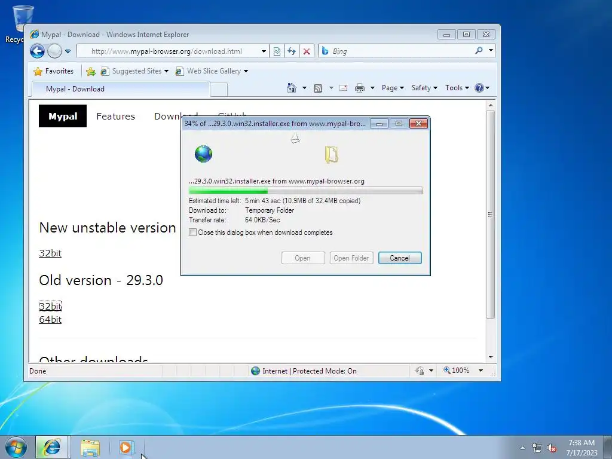Screen dimensions: 612x459
Task: Refresh the page with the Refresh icon
Action: (292, 51)
